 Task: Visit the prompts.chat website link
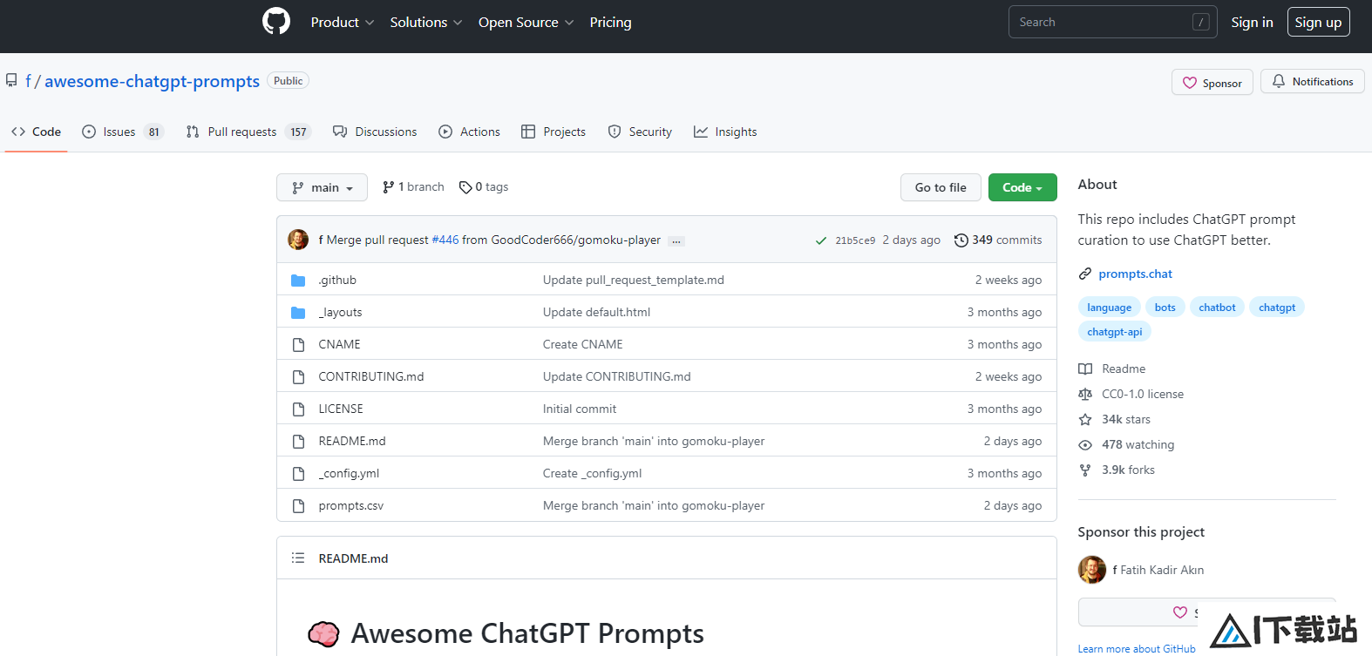[x=1135, y=274]
